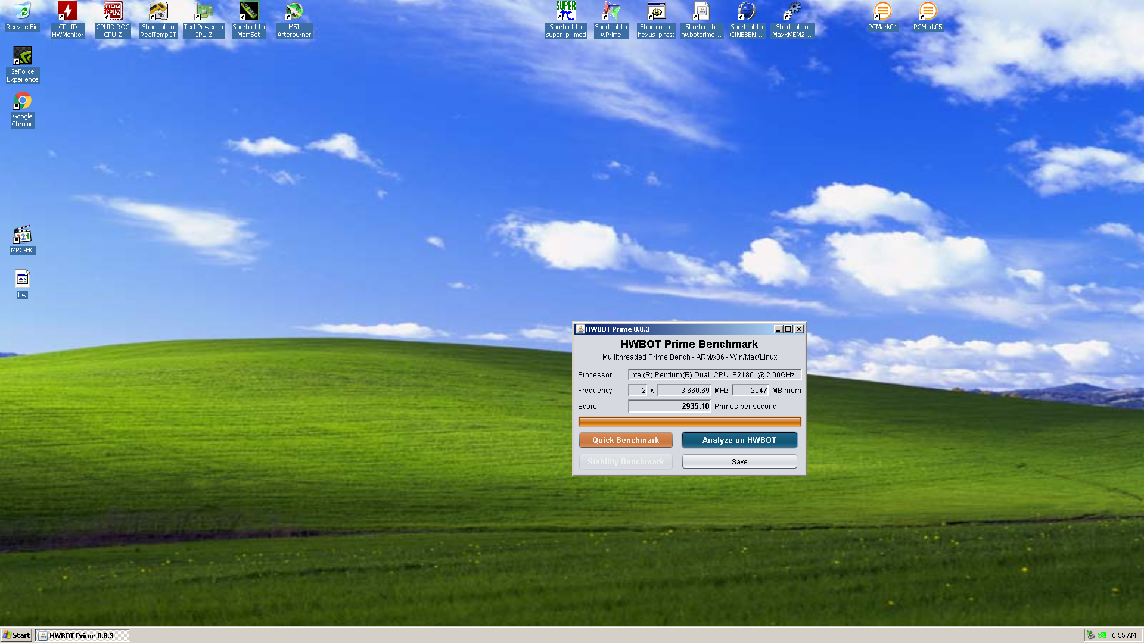Select the MaxxMEM2 shortcut icon
Viewport: 1144px width, 643px height.
pyautogui.click(x=792, y=20)
